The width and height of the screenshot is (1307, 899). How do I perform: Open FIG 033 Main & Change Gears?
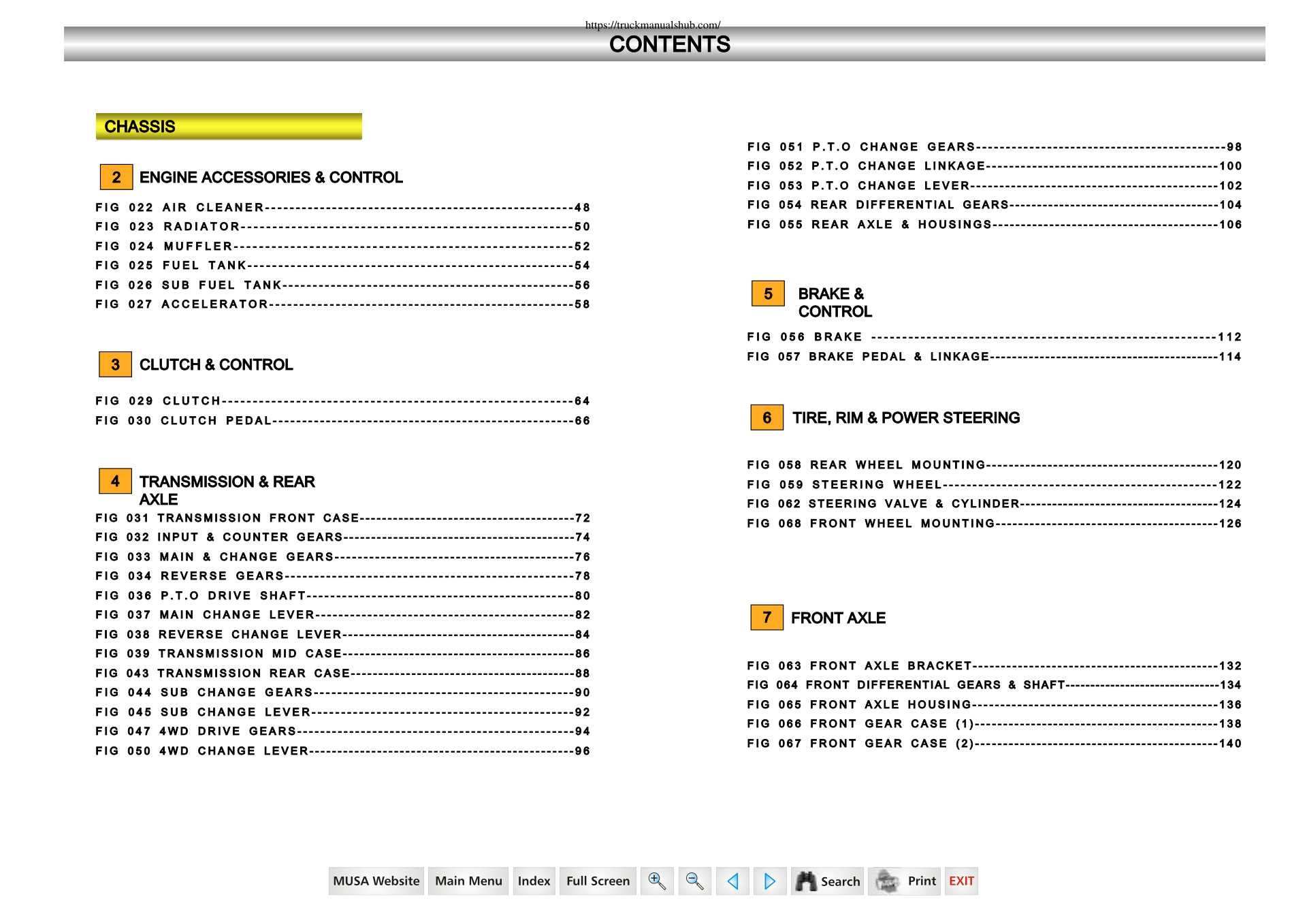[343, 557]
